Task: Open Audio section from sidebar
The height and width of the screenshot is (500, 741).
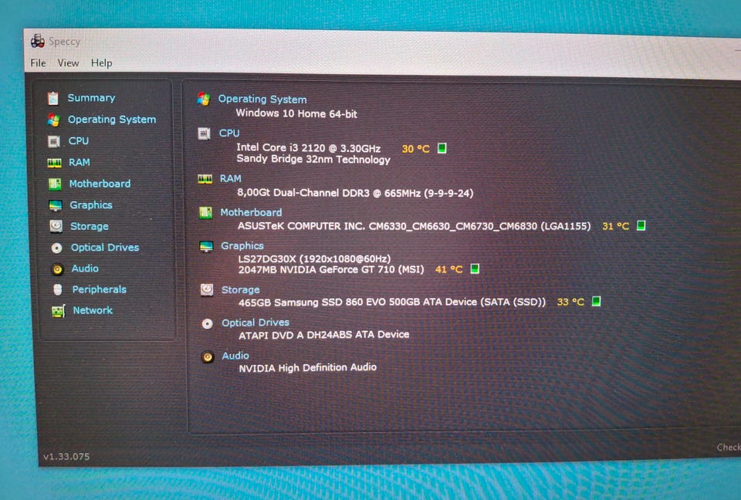Action: point(85,269)
